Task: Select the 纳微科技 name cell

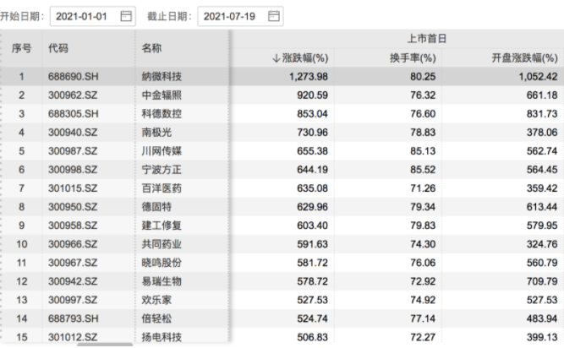Action: (162, 77)
